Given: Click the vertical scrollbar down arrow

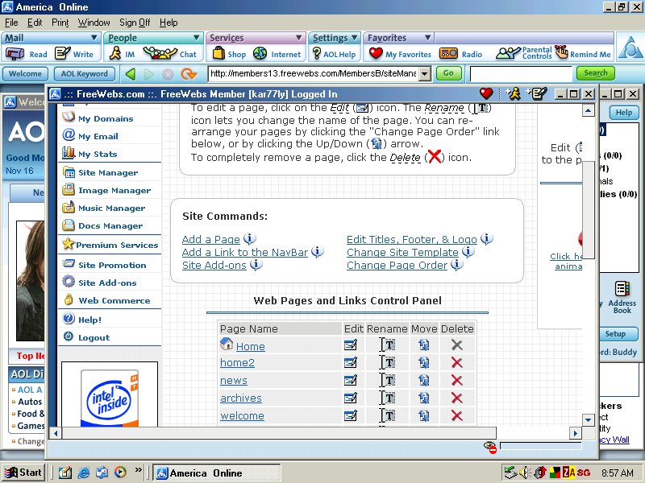Looking at the screenshot, I should 588,419.
